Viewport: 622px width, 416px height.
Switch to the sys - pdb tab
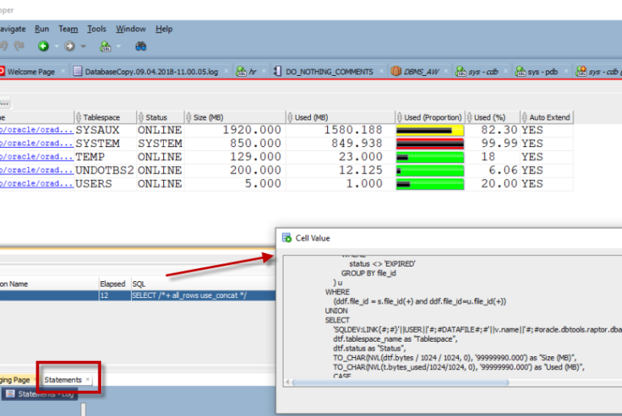pyautogui.click(x=543, y=72)
